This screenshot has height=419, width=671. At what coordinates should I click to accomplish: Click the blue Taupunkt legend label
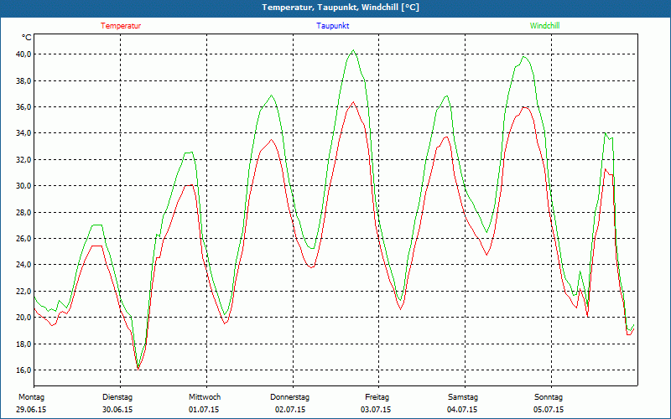[x=332, y=26]
